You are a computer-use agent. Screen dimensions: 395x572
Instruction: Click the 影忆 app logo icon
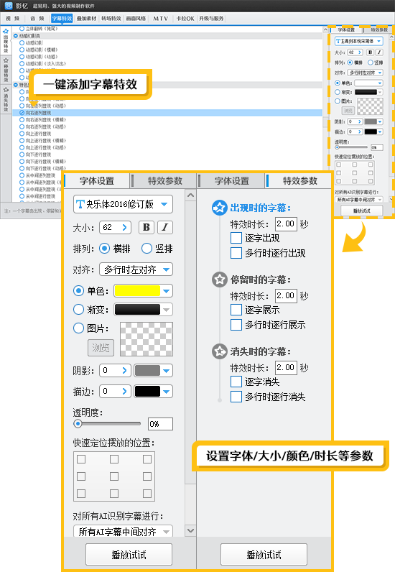coord(8,6)
